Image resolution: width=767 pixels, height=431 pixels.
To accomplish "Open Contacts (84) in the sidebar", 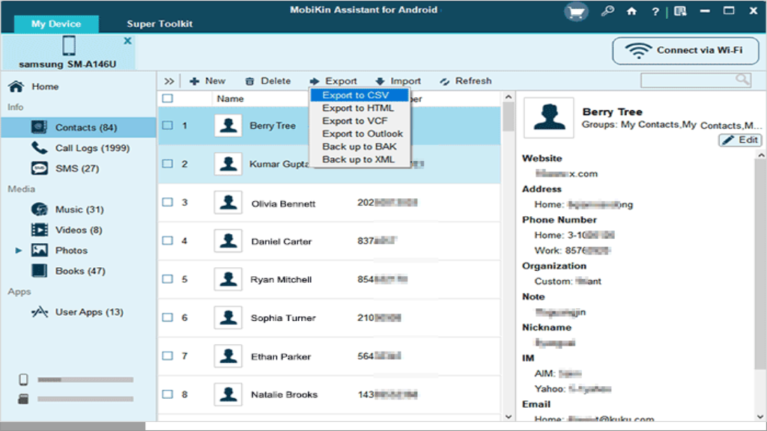I will (79, 127).
